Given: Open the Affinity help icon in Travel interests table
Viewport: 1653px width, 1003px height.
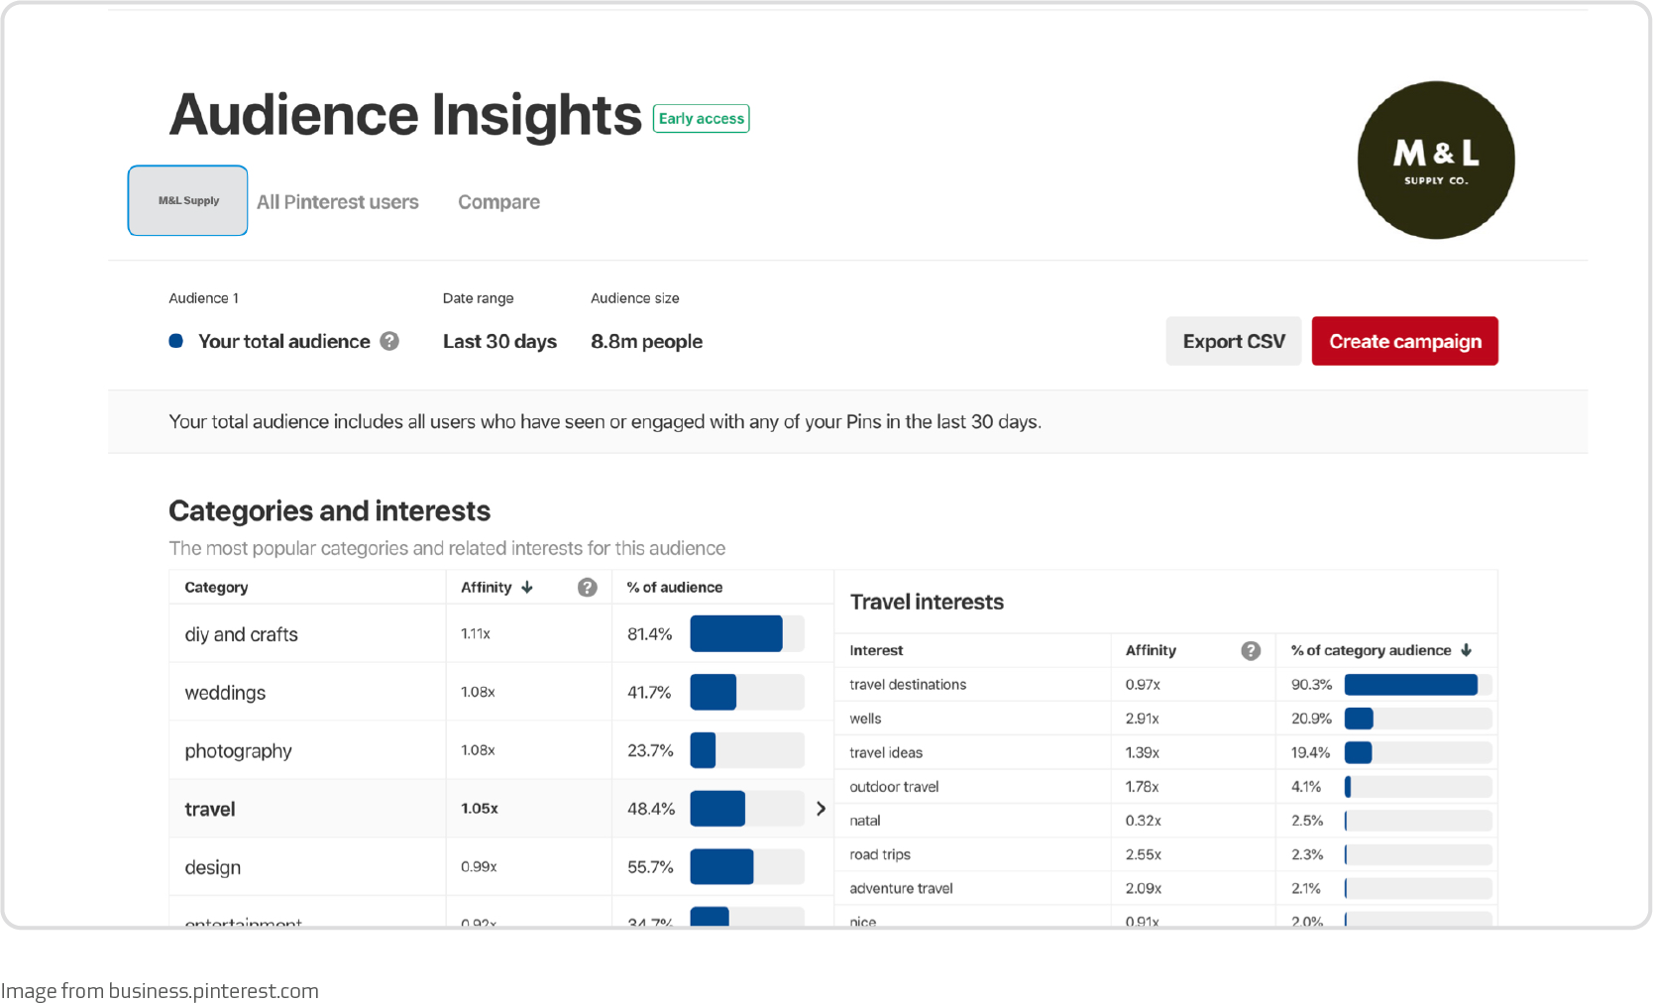Looking at the screenshot, I should pyautogui.click(x=1251, y=650).
